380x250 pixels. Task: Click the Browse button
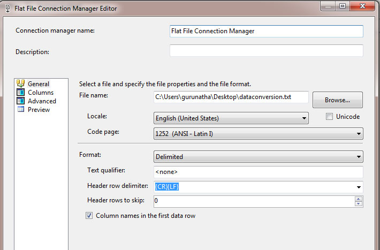point(338,100)
